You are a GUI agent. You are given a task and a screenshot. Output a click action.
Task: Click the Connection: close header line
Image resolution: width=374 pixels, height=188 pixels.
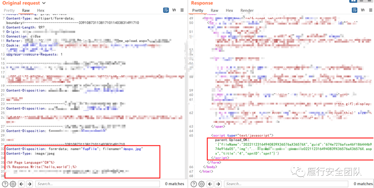click(x=24, y=36)
